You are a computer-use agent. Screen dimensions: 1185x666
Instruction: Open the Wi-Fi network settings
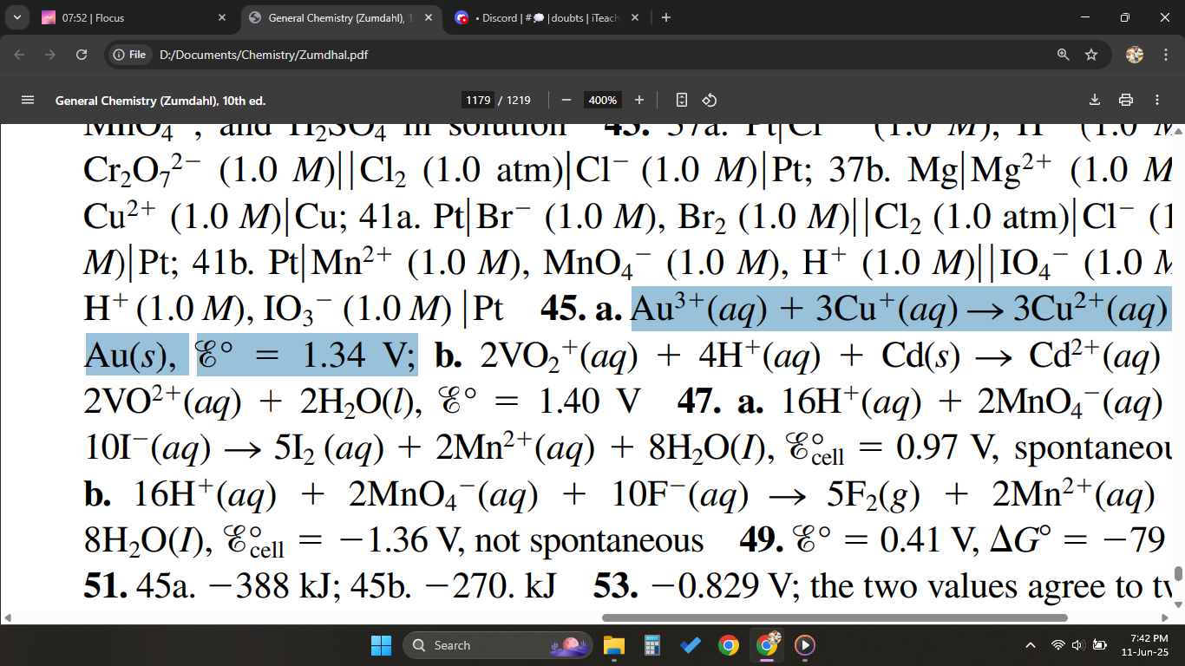pos(1057,645)
